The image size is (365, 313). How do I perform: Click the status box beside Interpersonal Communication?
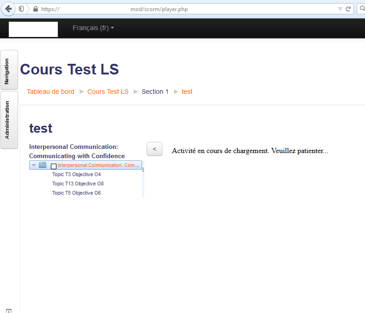tap(54, 166)
